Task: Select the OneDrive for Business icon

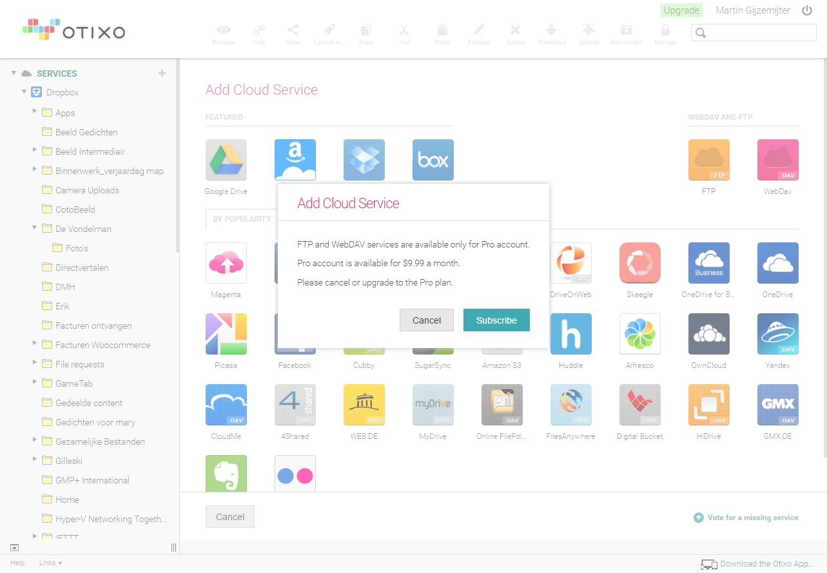Action: click(x=709, y=263)
